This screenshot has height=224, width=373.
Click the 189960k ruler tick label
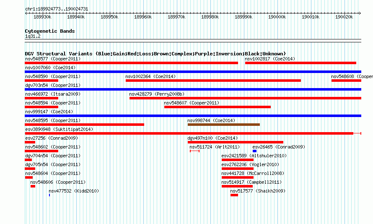143,17
